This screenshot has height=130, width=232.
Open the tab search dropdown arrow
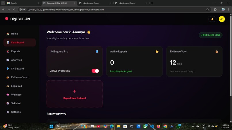[3, 3]
